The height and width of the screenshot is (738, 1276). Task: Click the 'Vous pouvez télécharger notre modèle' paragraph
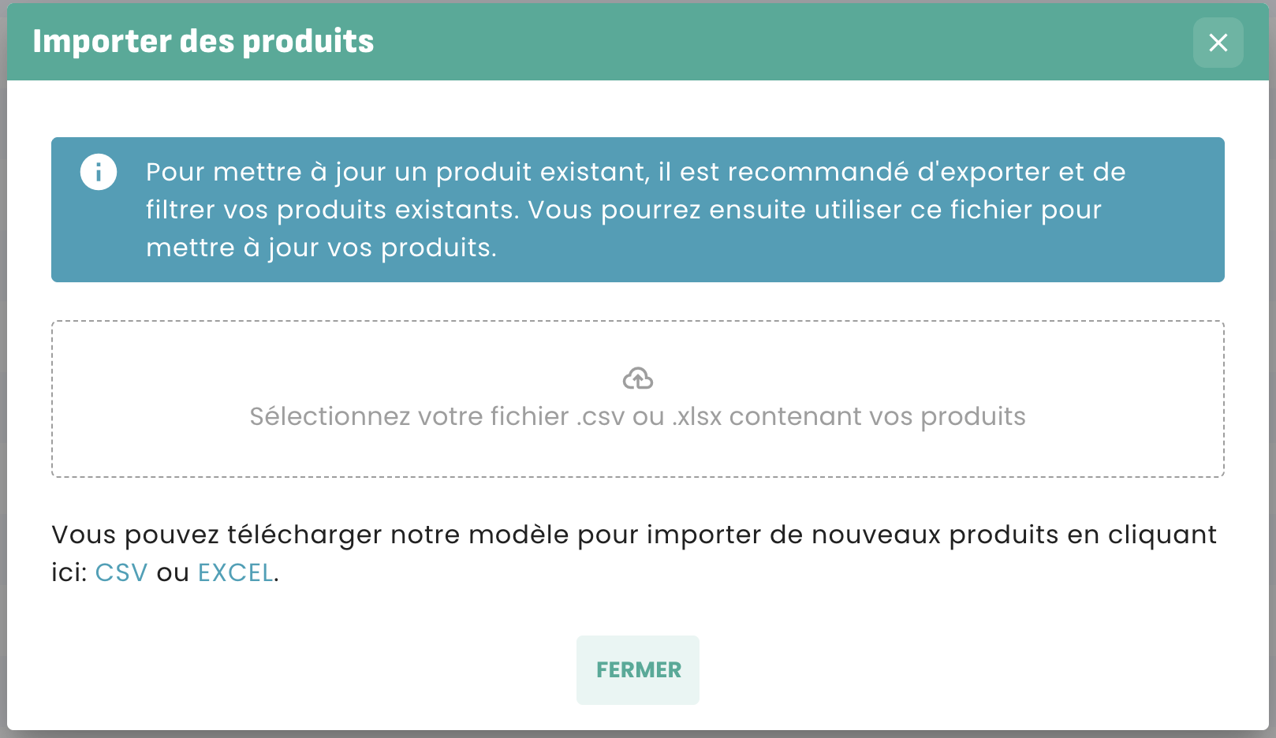pos(633,535)
